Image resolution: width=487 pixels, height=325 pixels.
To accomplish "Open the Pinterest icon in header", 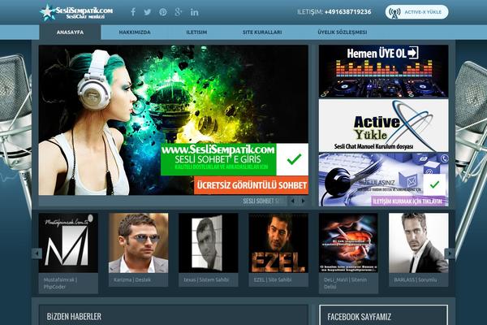I will (x=163, y=12).
